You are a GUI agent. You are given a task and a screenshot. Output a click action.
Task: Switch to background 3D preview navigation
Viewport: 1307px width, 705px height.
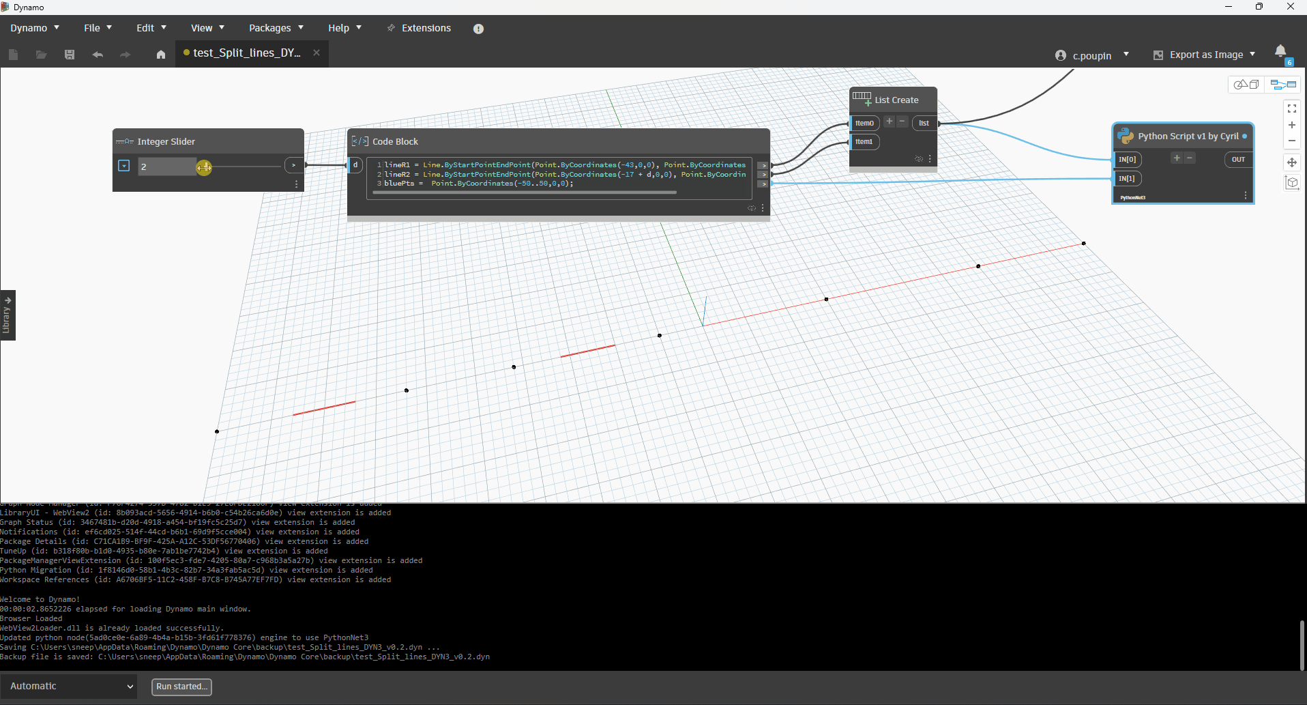click(1247, 85)
